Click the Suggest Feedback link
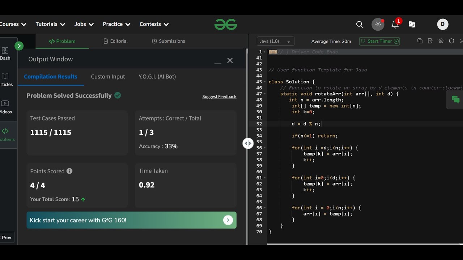 (219, 96)
